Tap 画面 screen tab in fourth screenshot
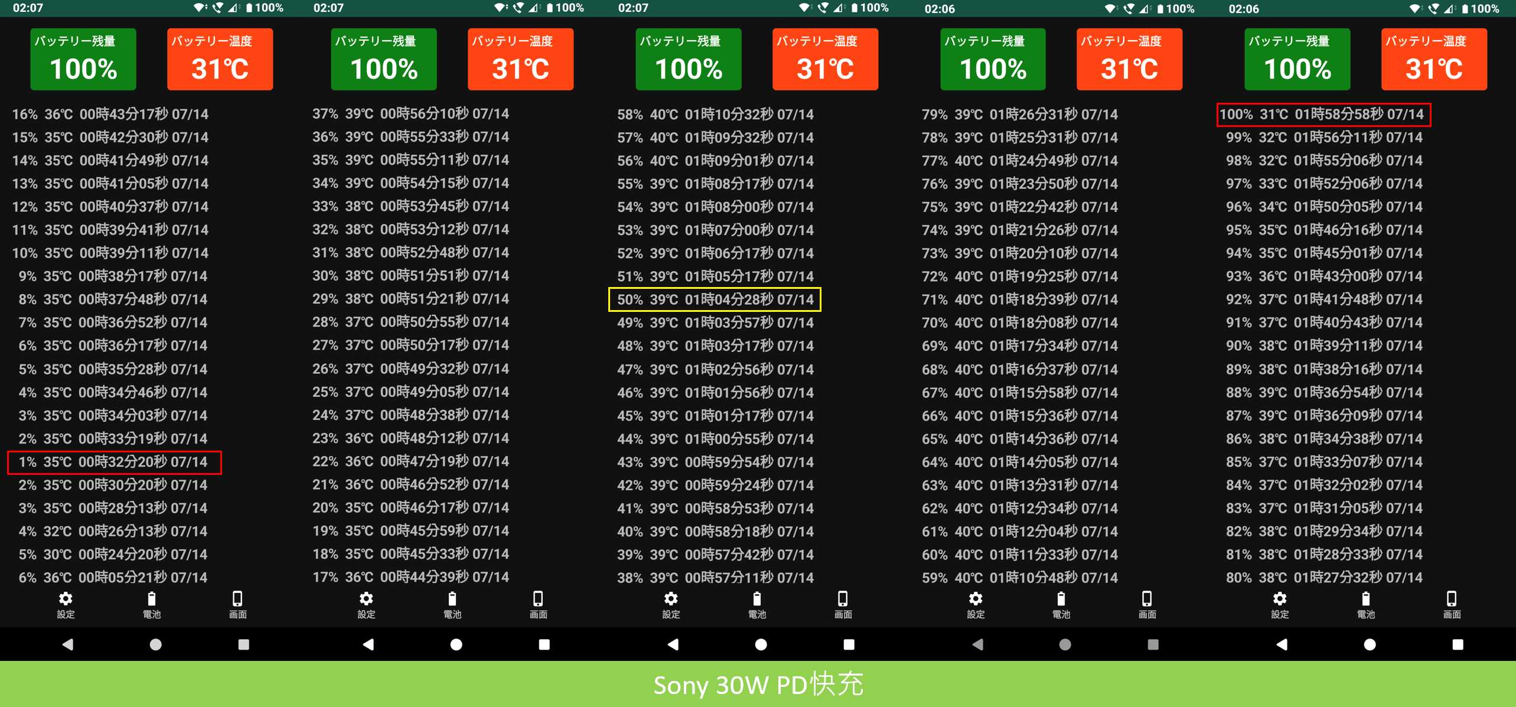Viewport: 1516px width, 707px height. 1147,604
